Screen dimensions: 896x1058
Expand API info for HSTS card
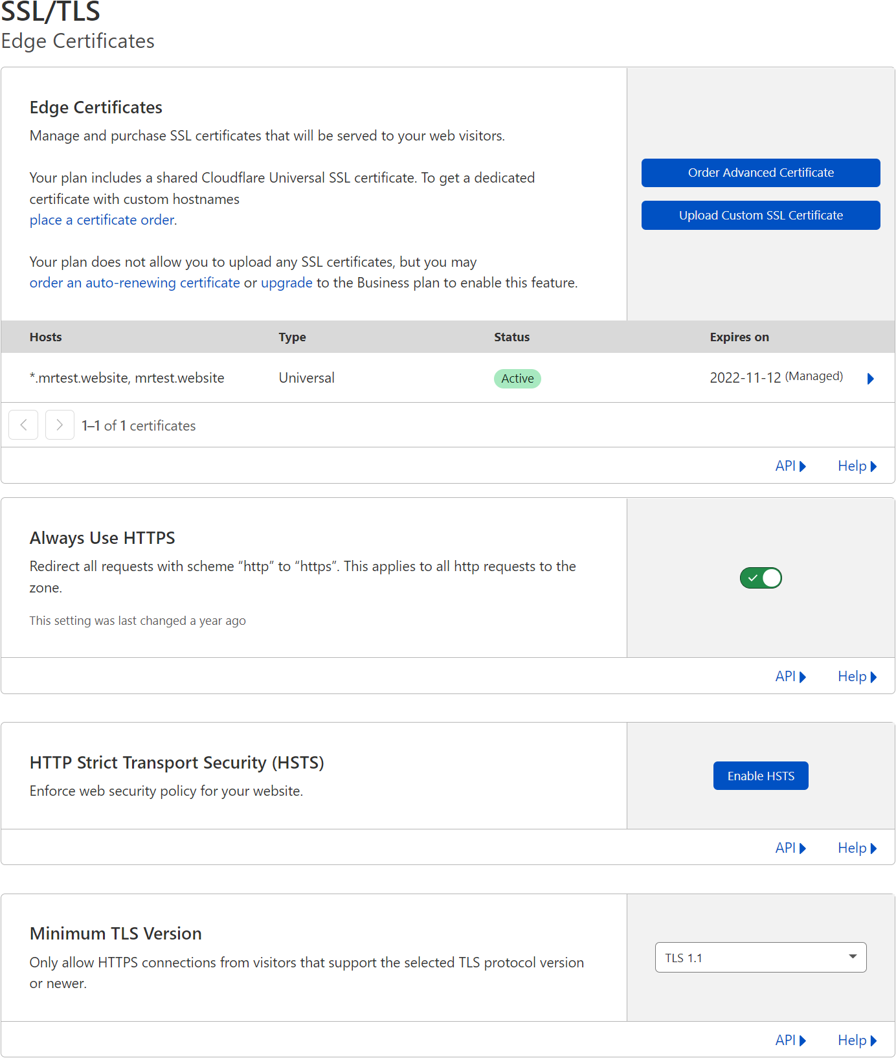(790, 848)
